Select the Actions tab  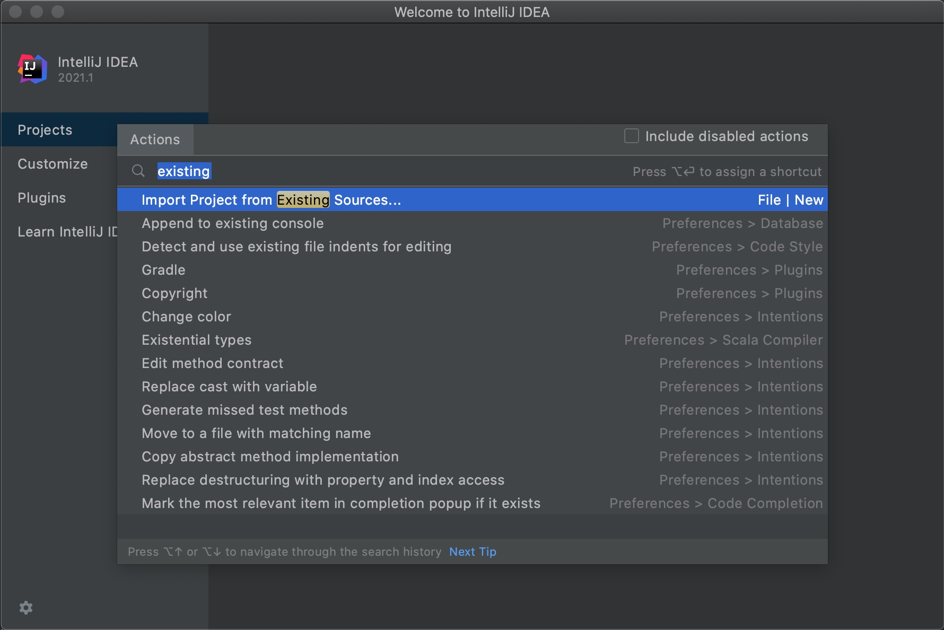click(x=155, y=139)
